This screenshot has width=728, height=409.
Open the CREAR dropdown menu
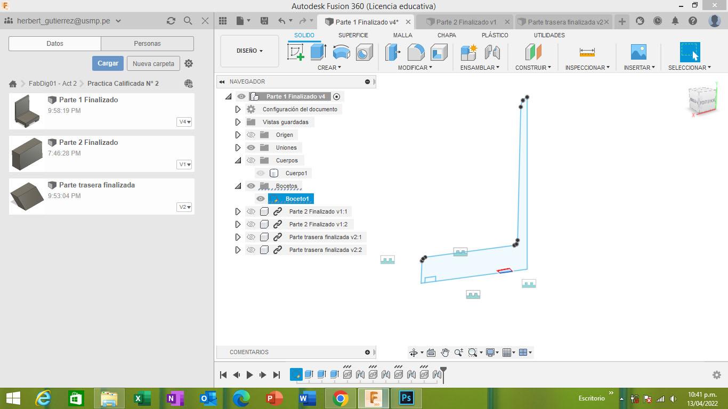click(329, 68)
